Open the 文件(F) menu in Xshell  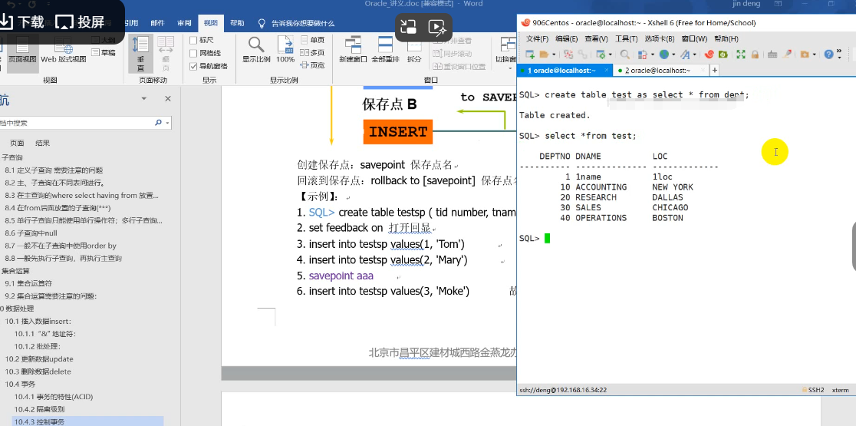[x=537, y=39]
